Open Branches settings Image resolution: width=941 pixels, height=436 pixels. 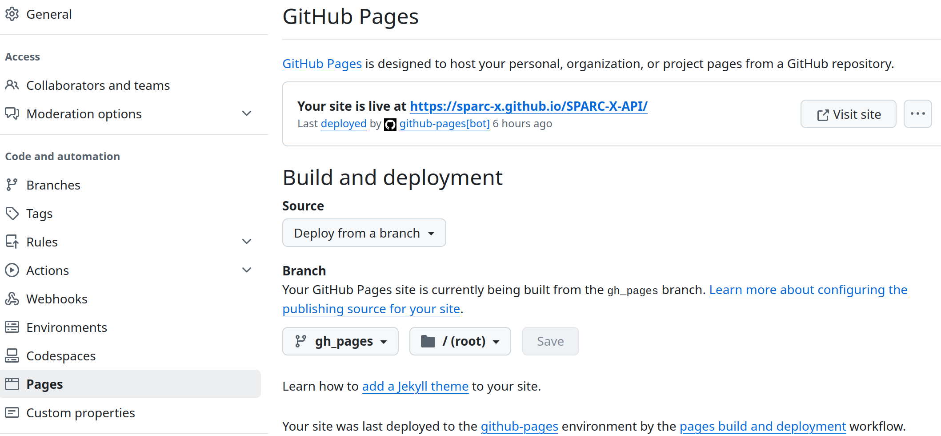(53, 185)
